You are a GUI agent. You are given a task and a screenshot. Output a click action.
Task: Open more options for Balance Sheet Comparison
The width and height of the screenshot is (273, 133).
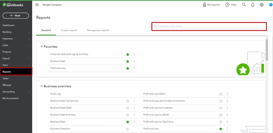tap(134, 101)
